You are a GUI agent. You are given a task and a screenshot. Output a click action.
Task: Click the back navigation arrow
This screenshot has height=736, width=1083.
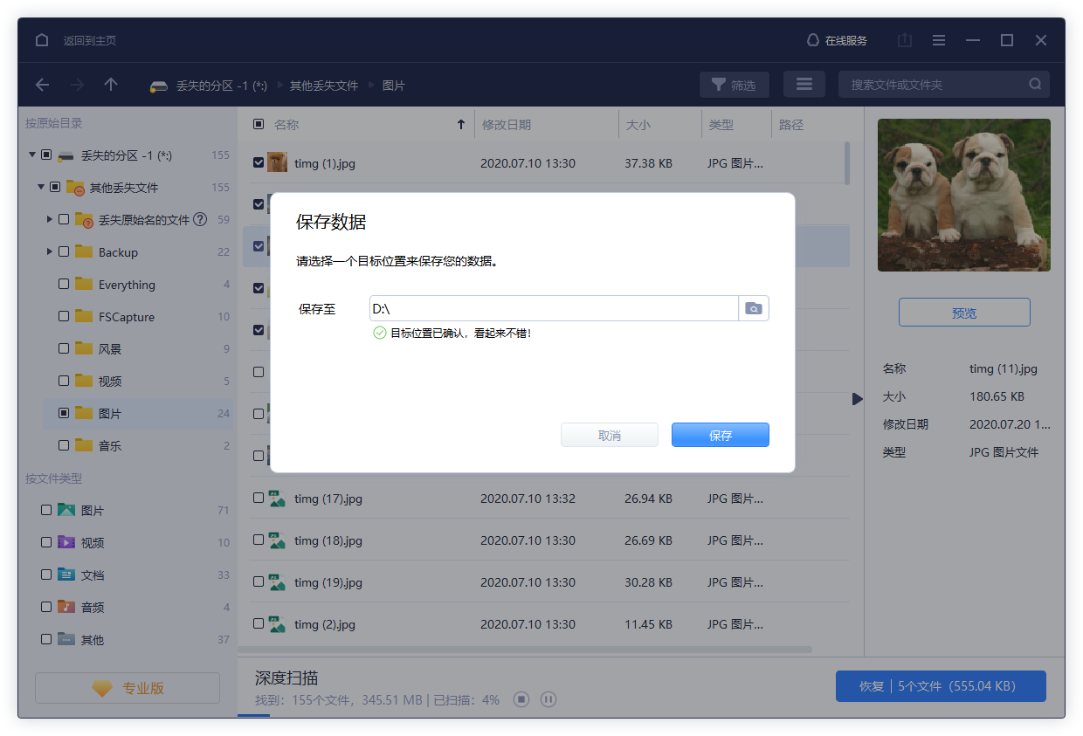[x=42, y=85]
